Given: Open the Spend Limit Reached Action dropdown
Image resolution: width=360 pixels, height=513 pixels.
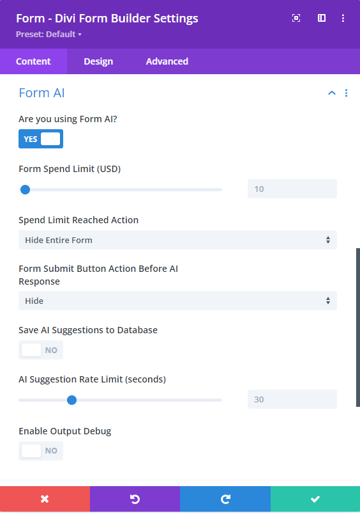Looking at the screenshot, I should (177, 240).
